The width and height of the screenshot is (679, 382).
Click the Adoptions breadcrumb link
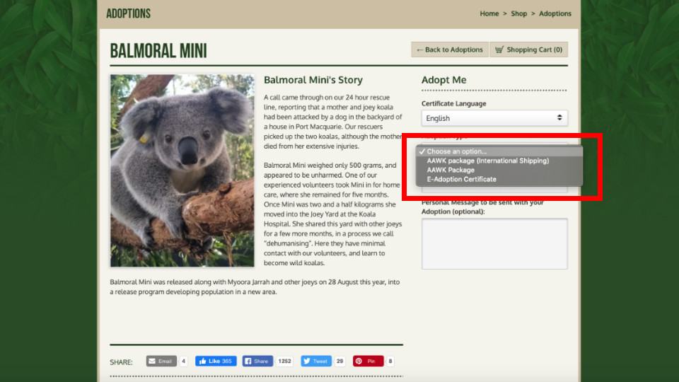tap(555, 13)
